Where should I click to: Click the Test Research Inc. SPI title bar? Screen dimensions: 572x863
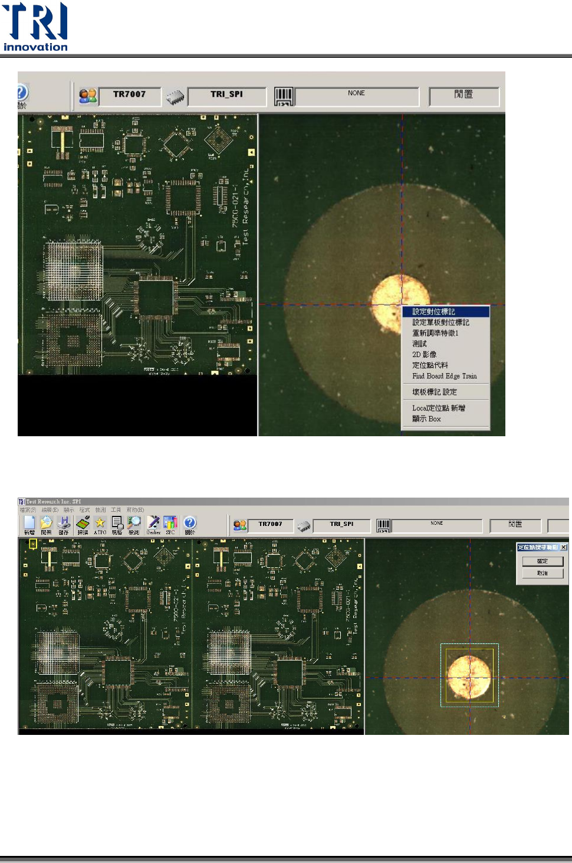[x=293, y=502]
